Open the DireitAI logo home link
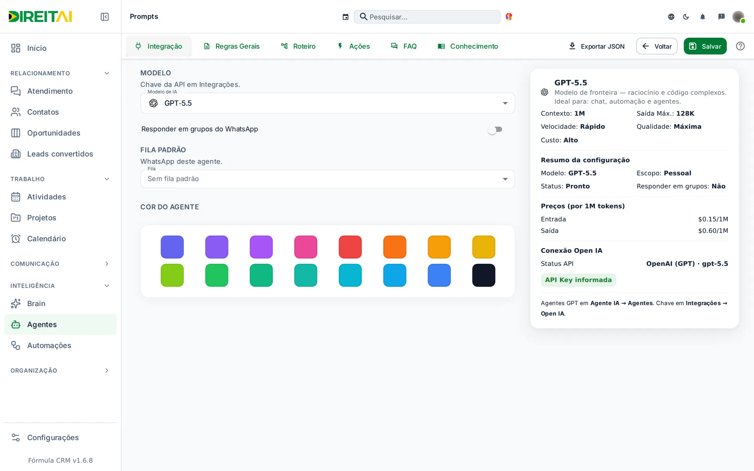The image size is (754, 471). tap(40, 16)
